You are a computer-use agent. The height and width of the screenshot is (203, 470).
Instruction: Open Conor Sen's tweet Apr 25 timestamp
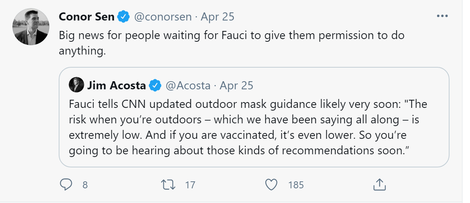tap(217, 17)
